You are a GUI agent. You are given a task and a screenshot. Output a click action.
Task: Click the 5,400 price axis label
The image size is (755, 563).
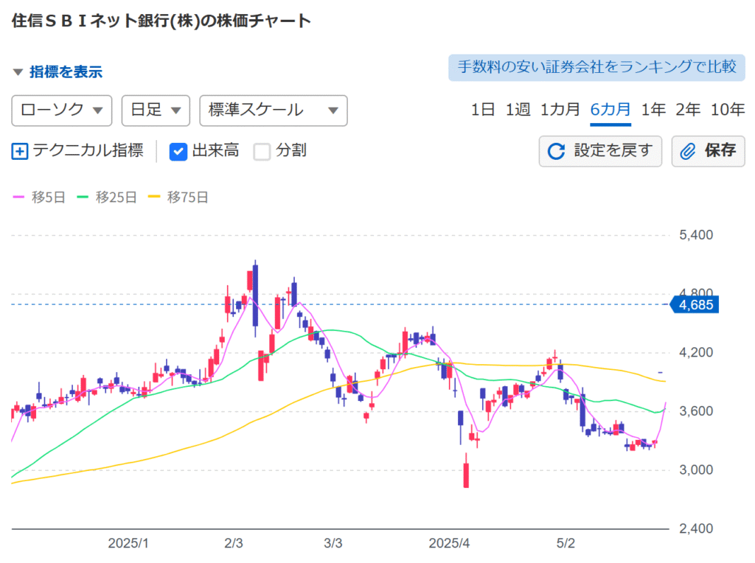tap(696, 235)
